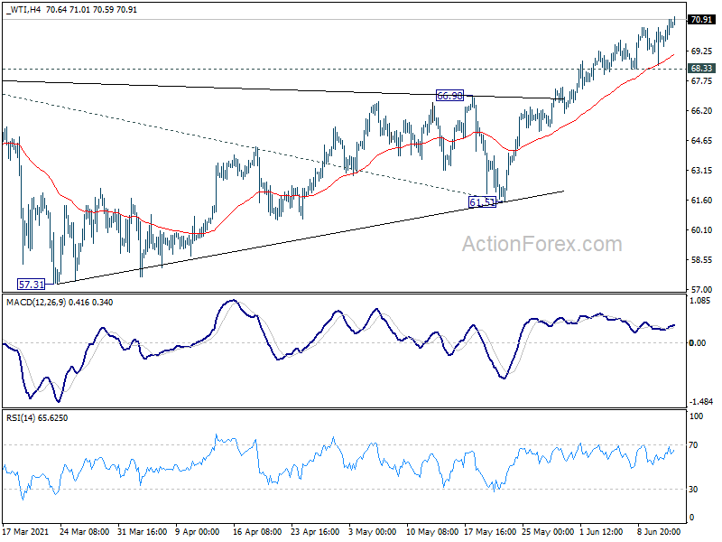Click the 61.51 low price label
This screenshot has height=542, width=722.
pos(482,201)
